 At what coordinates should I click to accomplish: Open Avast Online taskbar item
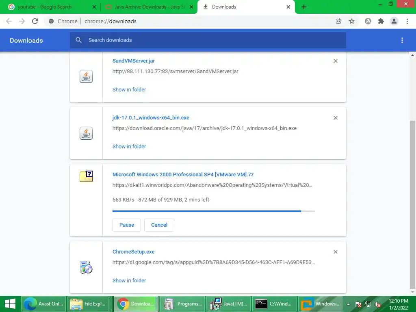[x=43, y=304]
